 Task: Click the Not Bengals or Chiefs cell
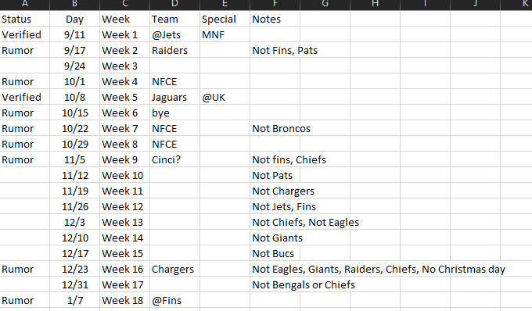click(x=275, y=284)
